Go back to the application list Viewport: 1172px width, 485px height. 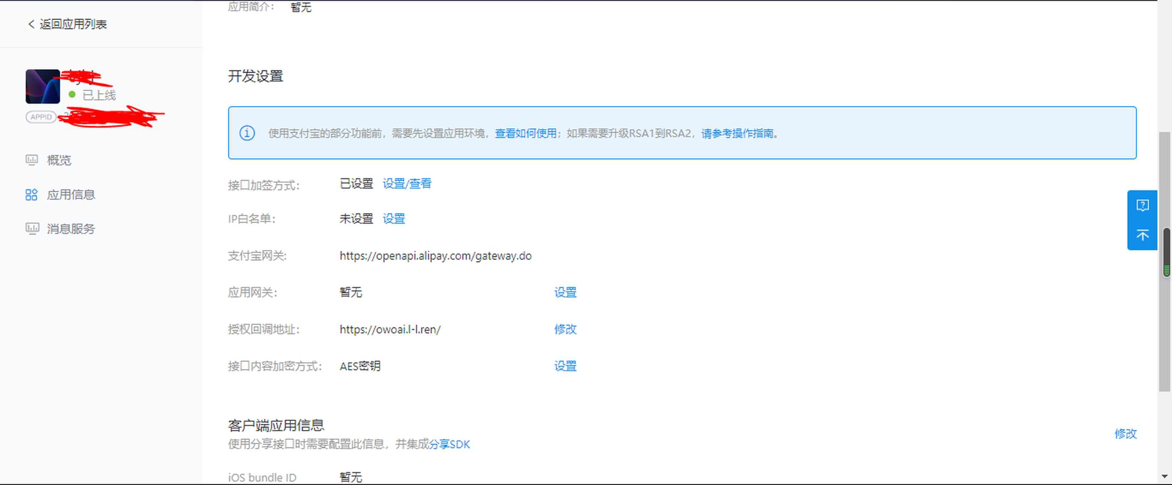point(67,24)
